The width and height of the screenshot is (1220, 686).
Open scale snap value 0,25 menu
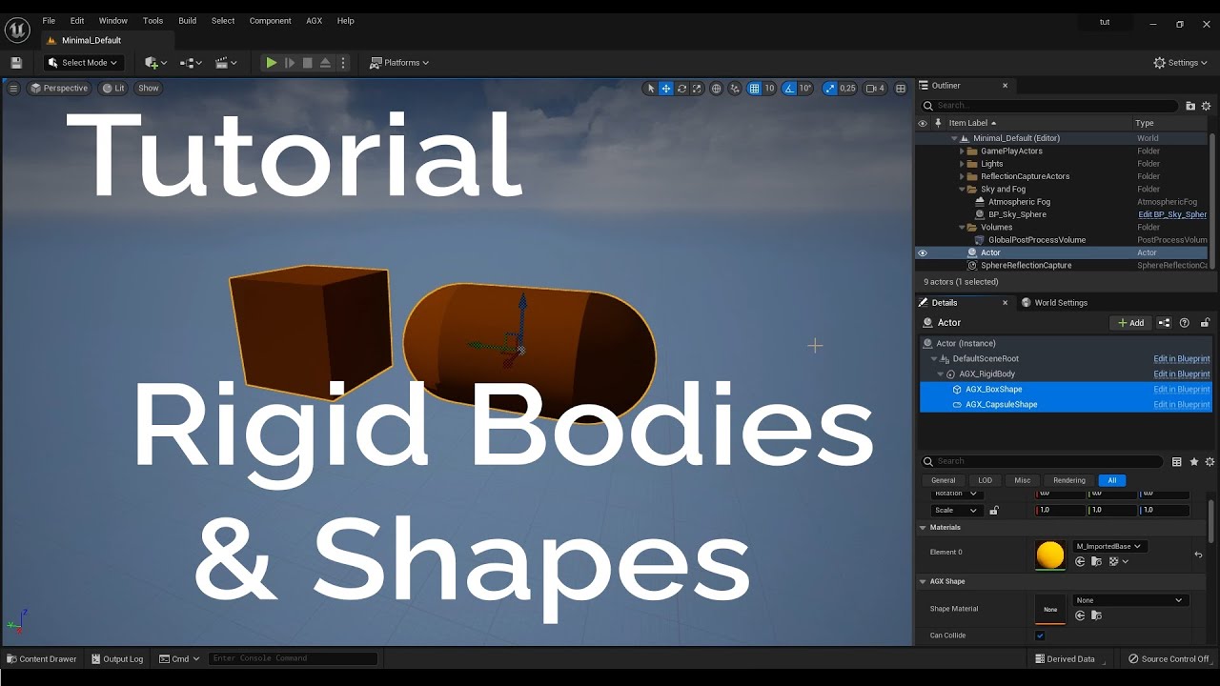point(847,89)
